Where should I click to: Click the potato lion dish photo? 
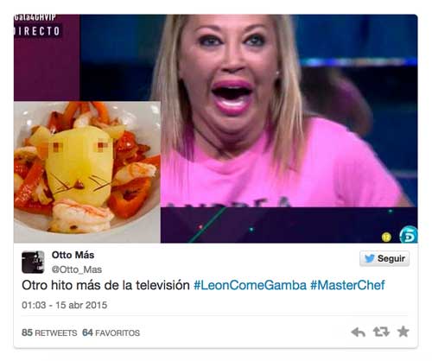pyautogui.click(x=87, y=172)
